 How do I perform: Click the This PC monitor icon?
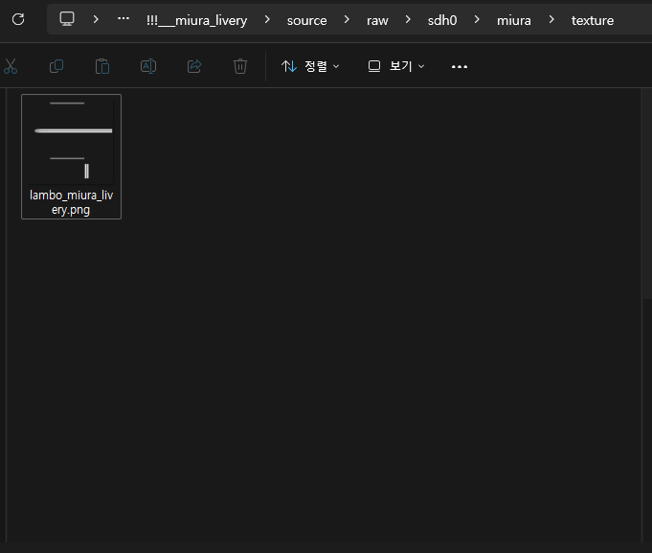[x=67, y=19]
